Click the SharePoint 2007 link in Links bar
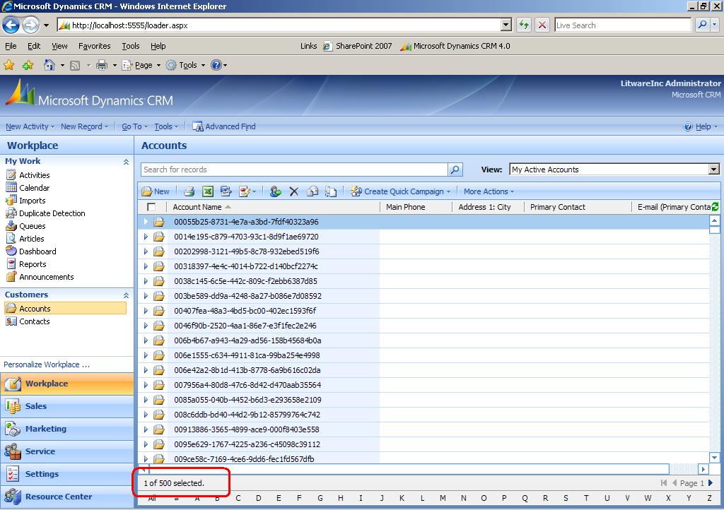 click(x=357, y=46)
